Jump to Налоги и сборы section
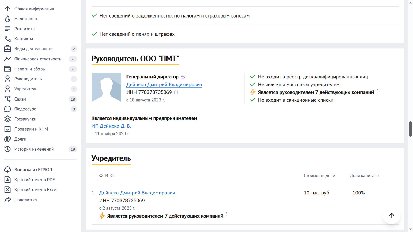413x232 pixels. pos(30,69)
